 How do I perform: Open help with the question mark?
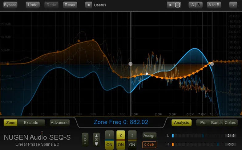(233, 5)
